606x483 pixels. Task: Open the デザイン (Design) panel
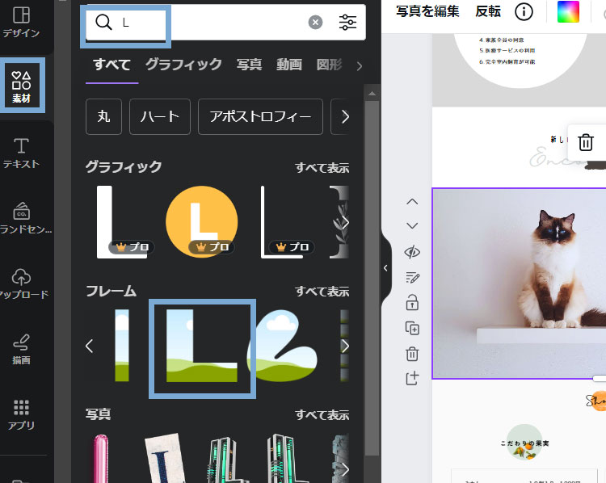click(x=21, y=23)
